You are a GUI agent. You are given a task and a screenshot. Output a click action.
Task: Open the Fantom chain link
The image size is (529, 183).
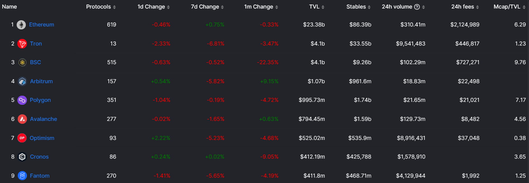pos(40,176)
